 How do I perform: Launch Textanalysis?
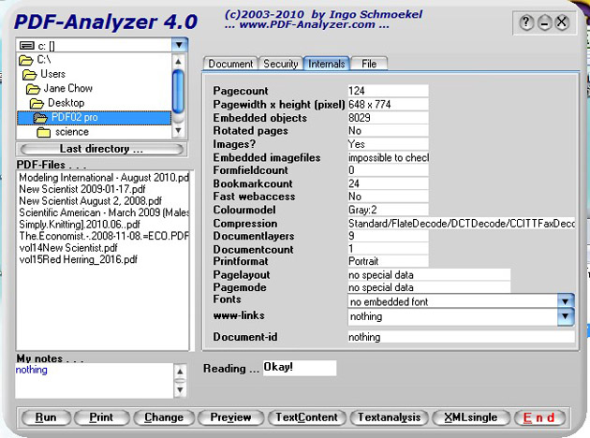(x=389, y=417)
